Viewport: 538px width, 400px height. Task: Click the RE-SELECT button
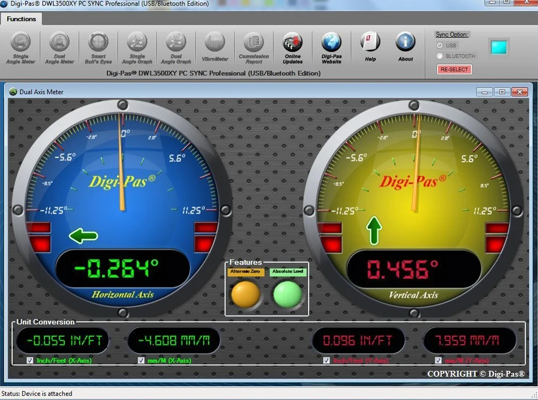455,69
